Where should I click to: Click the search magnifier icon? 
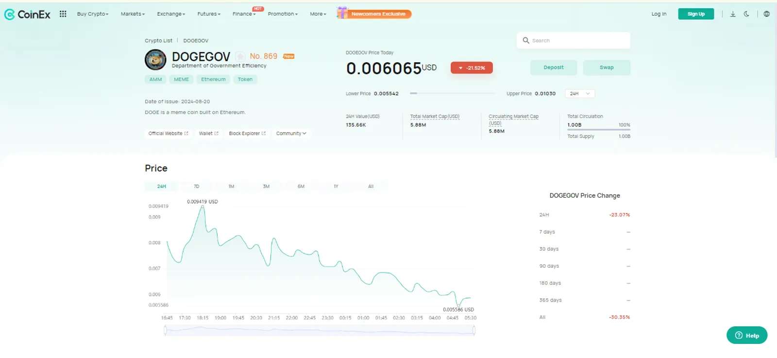pyautogui.click(x=526, y=40)
